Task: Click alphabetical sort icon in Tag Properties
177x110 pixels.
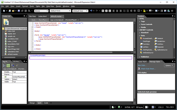Action: pos(8,65)
